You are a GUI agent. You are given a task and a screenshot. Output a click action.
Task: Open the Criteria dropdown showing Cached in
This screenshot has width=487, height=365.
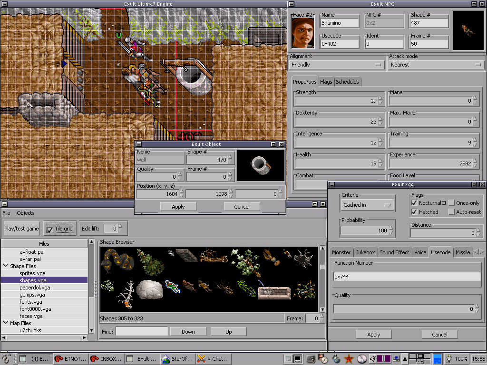[367, 205]
